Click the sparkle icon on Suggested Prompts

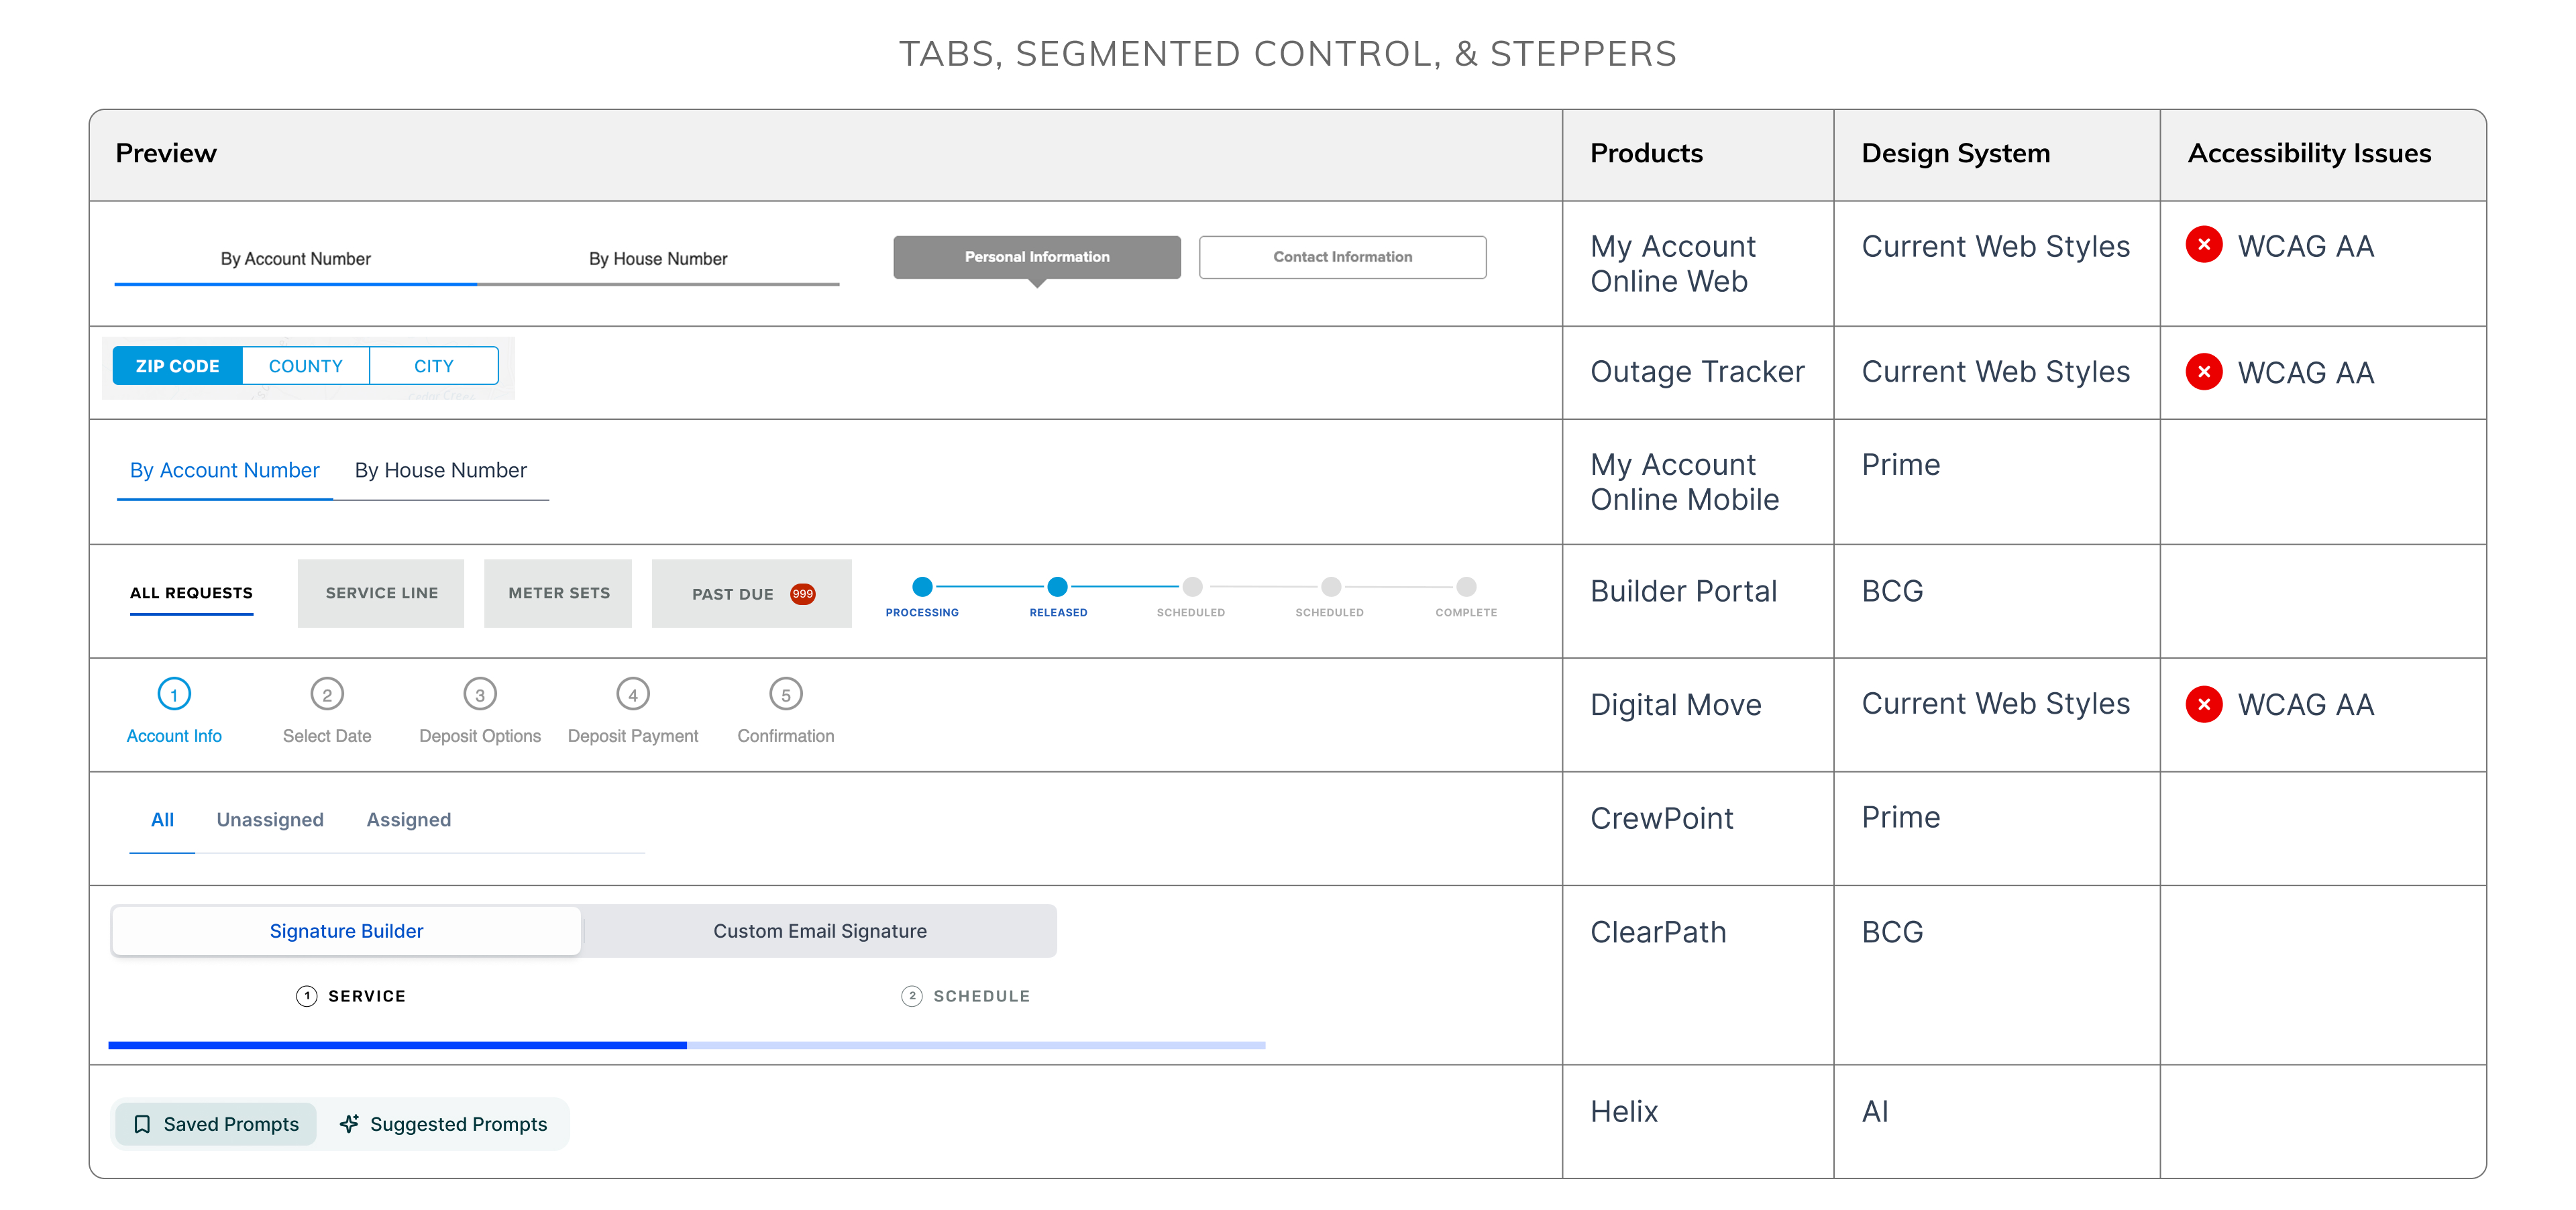click(x=349, y=1124)
